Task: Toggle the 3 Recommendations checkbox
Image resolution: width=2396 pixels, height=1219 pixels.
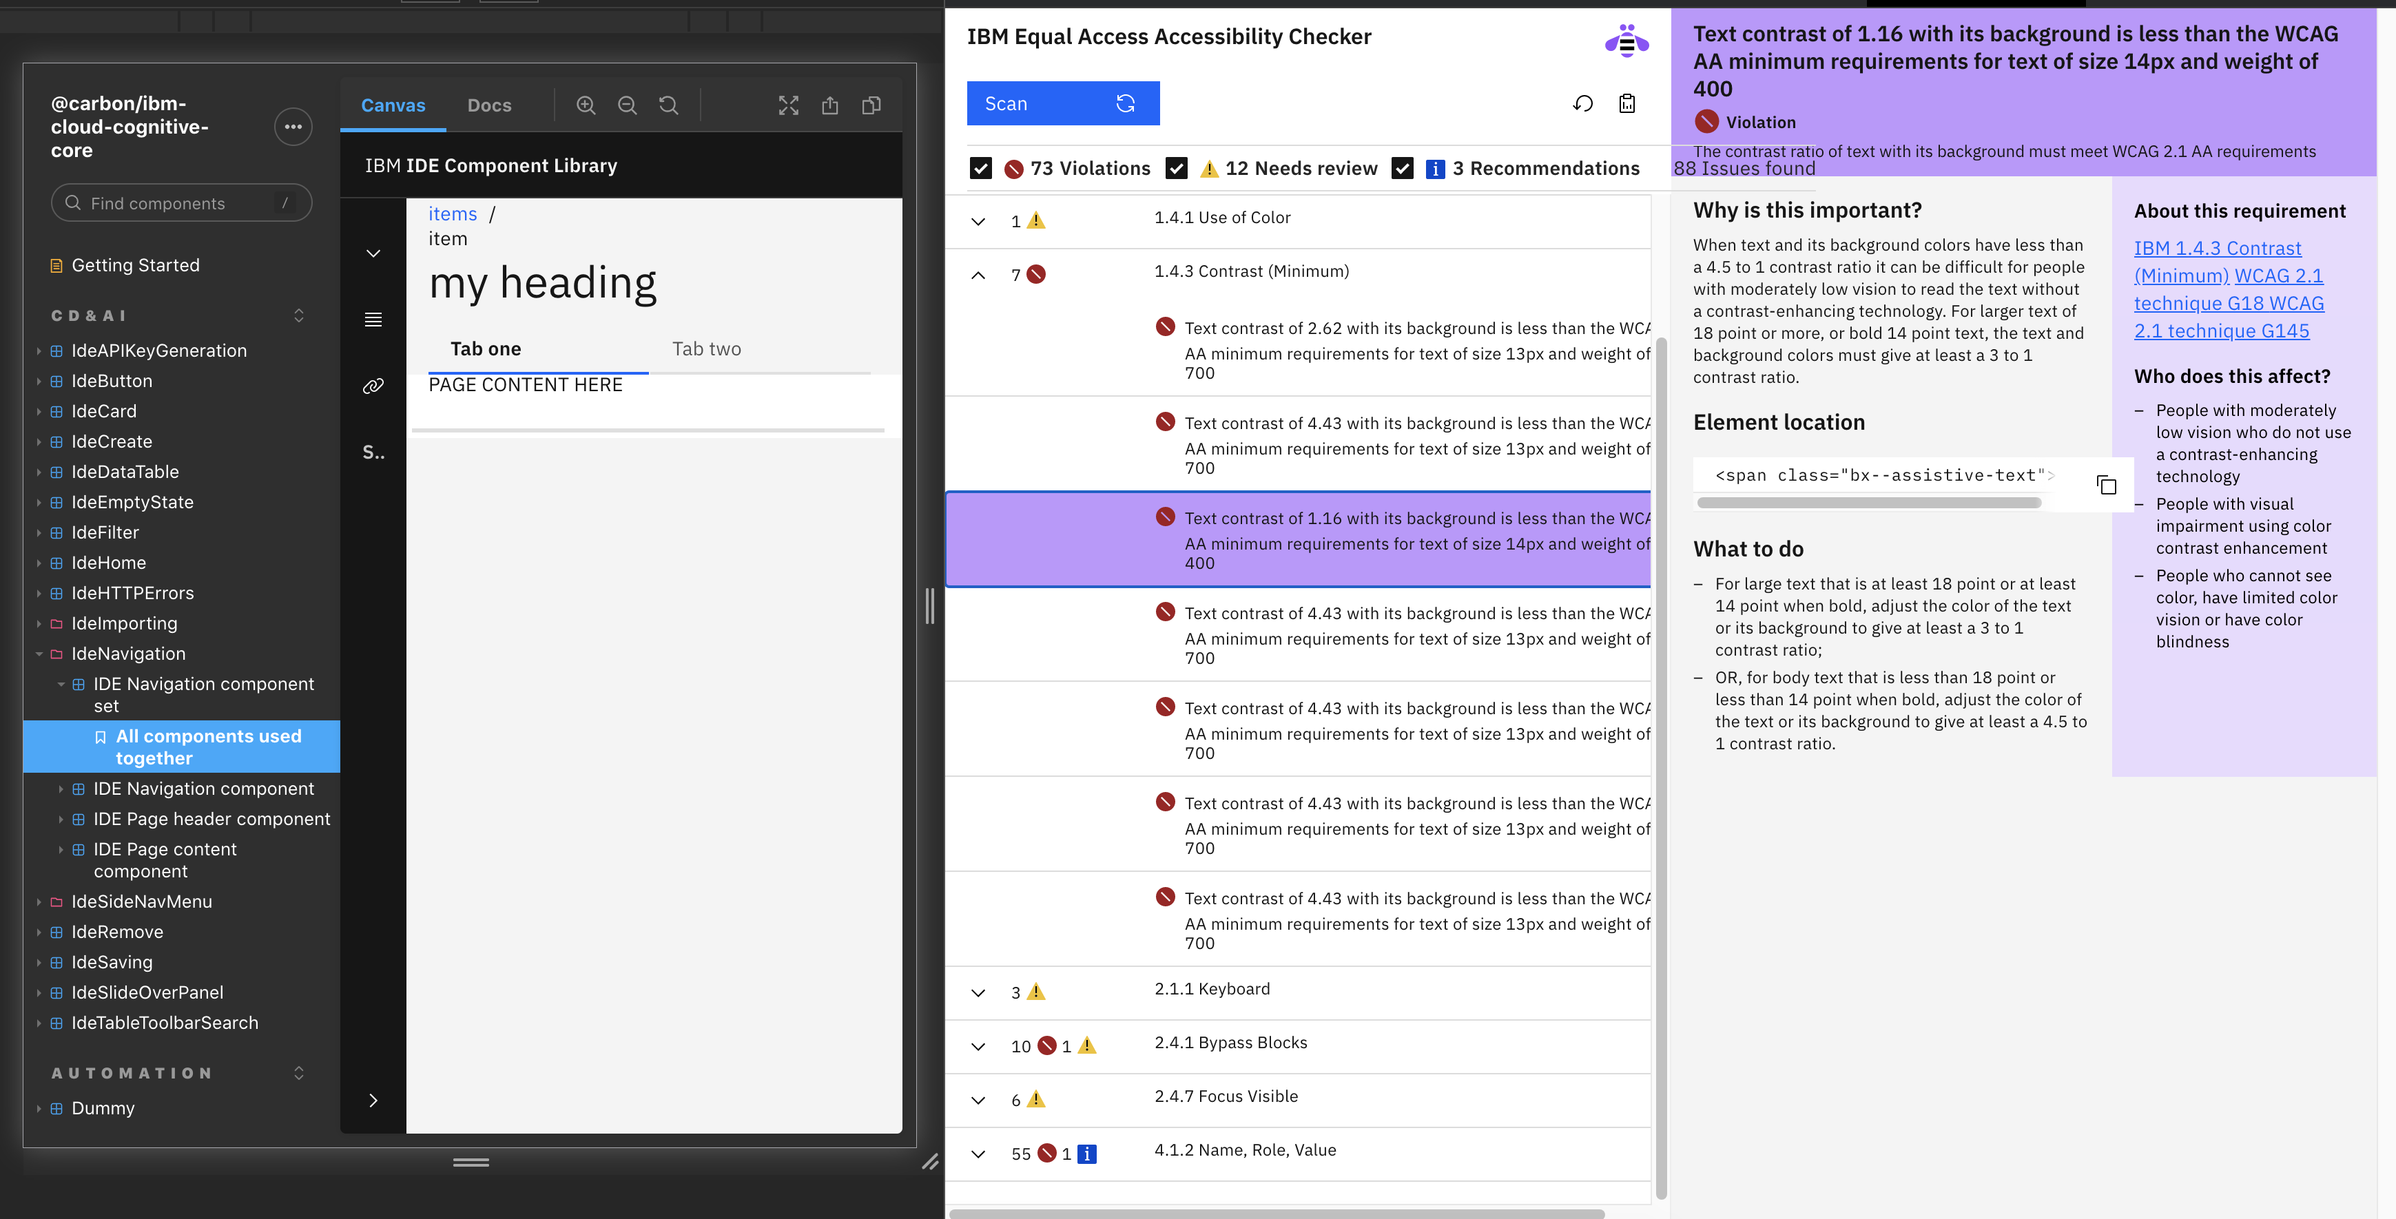Action: (1403, 168)
